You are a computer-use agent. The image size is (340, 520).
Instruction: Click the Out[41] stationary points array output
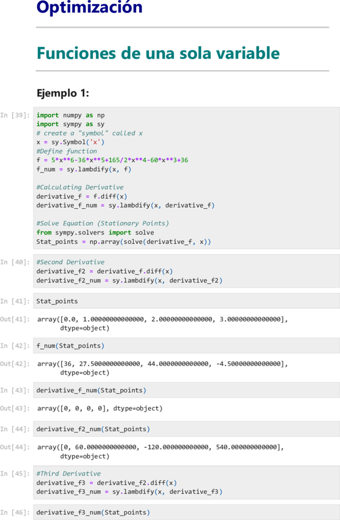pos(162,324)
